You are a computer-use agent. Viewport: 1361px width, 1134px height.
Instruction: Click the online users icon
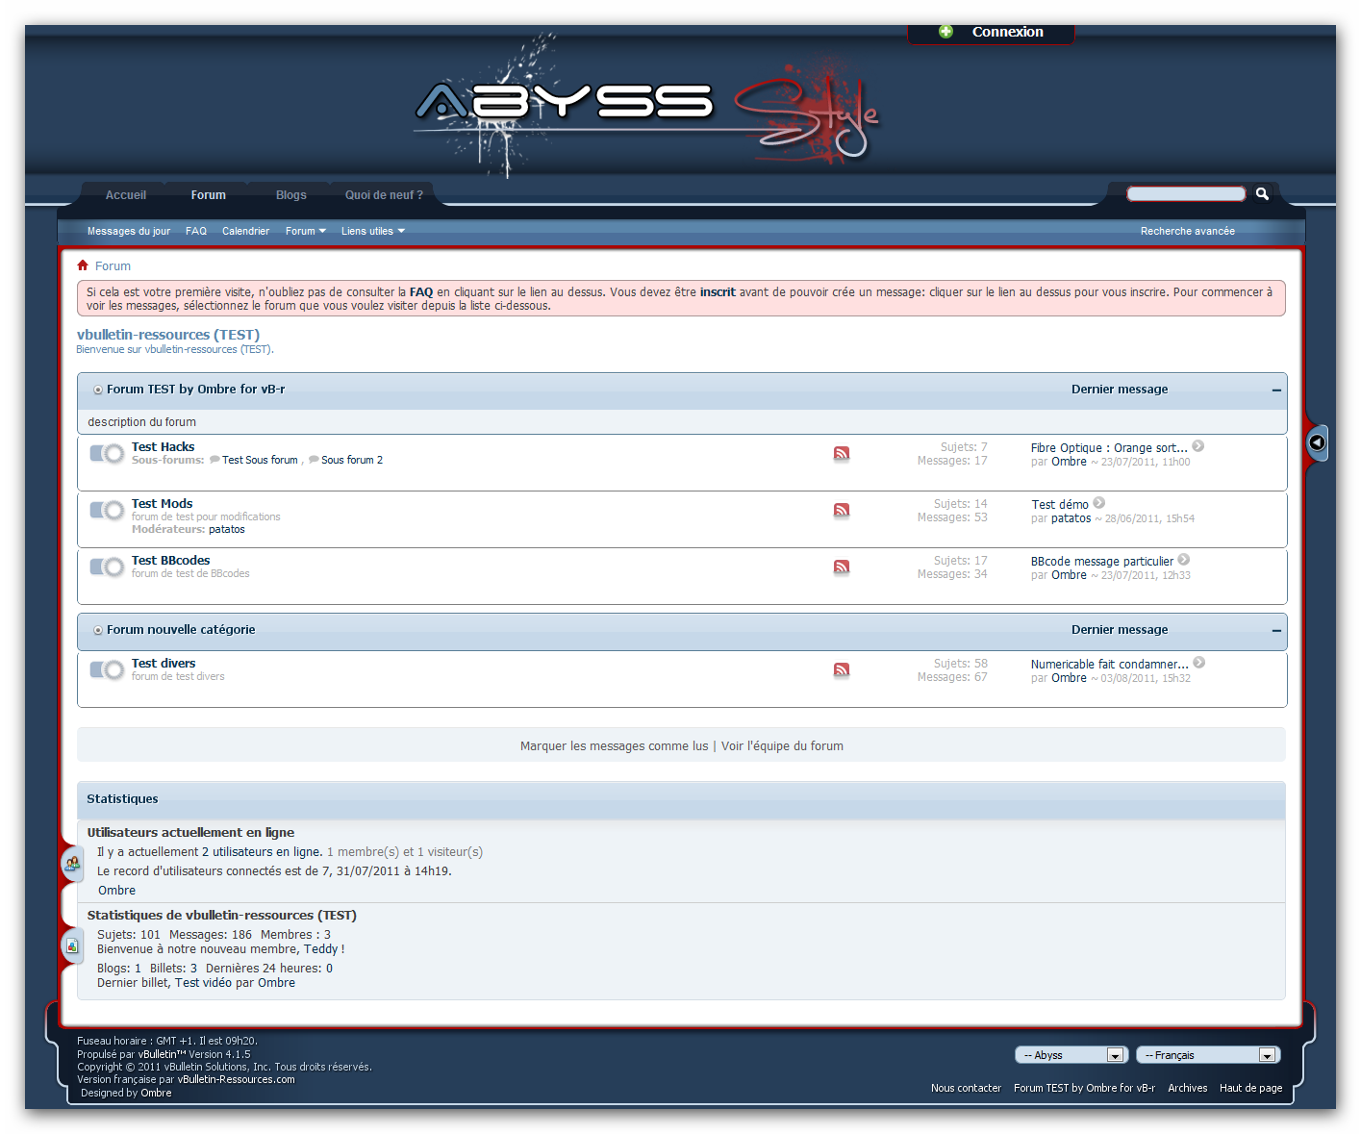click(x=72, y=864)
